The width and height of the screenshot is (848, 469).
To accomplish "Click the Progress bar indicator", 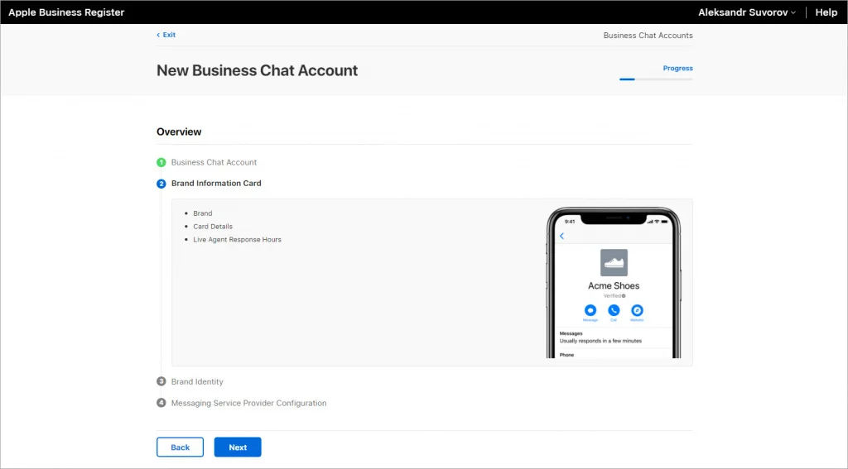I will (656, 79).
